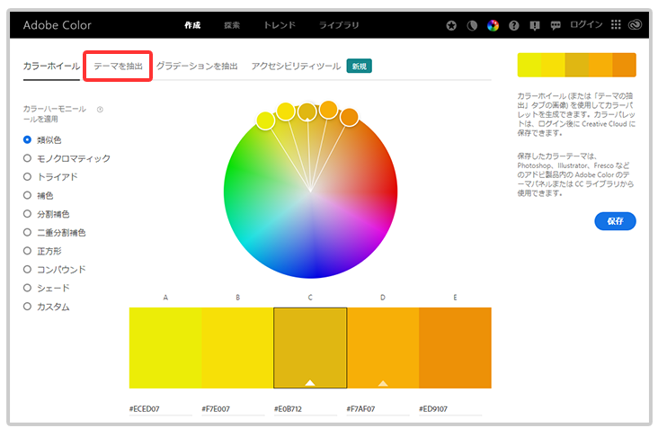Click the column label E
The width and height of the screenshot is (658, 437).
pos(455,298)
